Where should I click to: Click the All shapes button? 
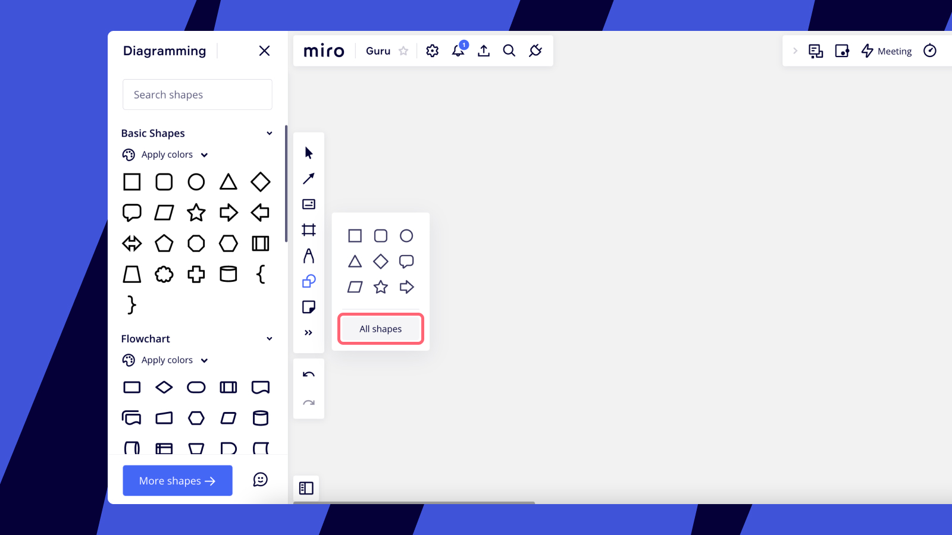[381, 329]
